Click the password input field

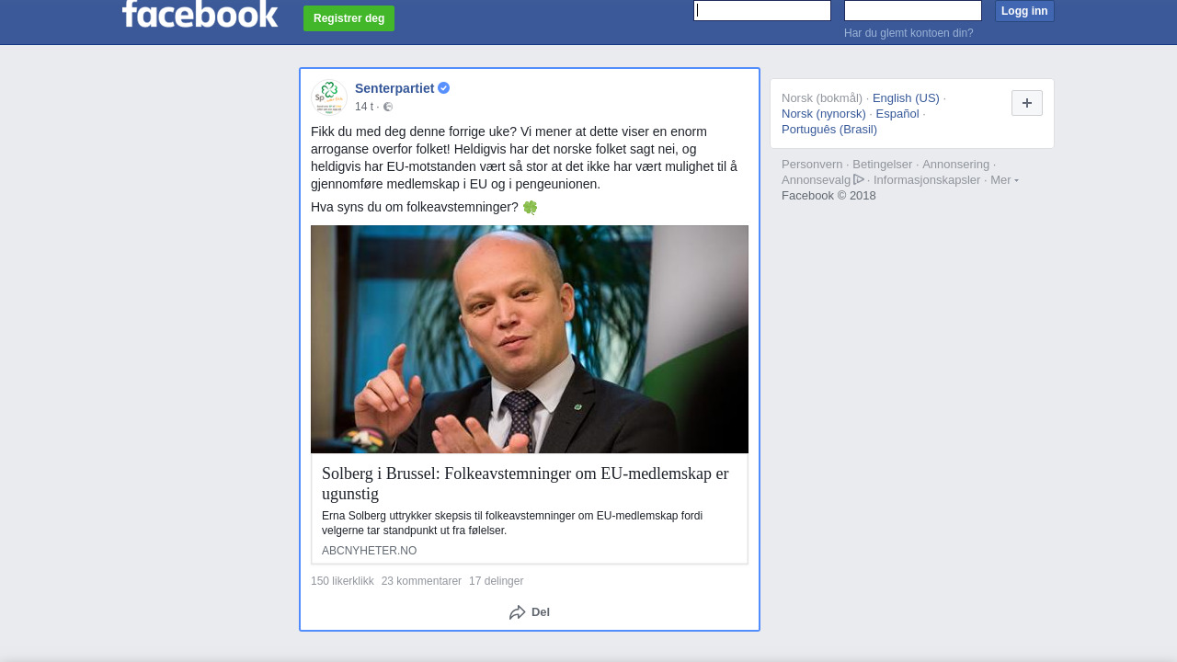pos(913,10)
